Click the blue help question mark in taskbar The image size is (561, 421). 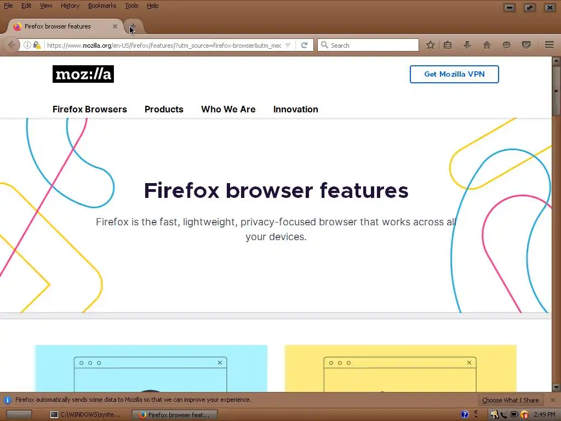(x=465, y=414)
